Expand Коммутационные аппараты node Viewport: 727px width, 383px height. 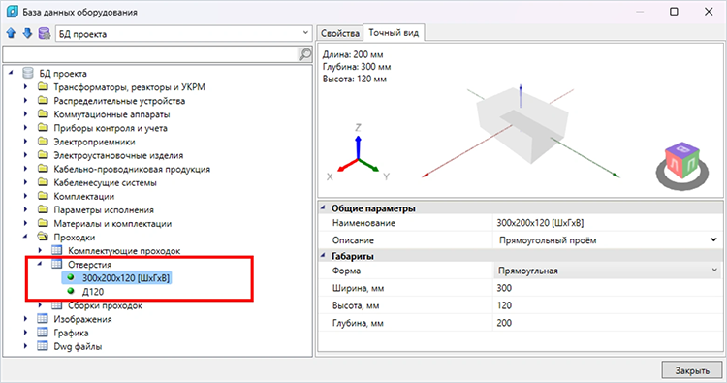coord(25,114)
